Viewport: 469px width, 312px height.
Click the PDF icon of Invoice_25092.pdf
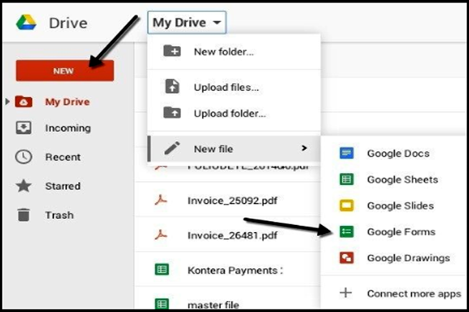161,200
